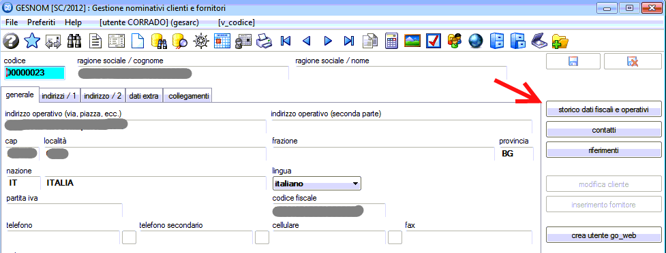
Task: Click small square button next to cellulare
Action: (395, 237)
